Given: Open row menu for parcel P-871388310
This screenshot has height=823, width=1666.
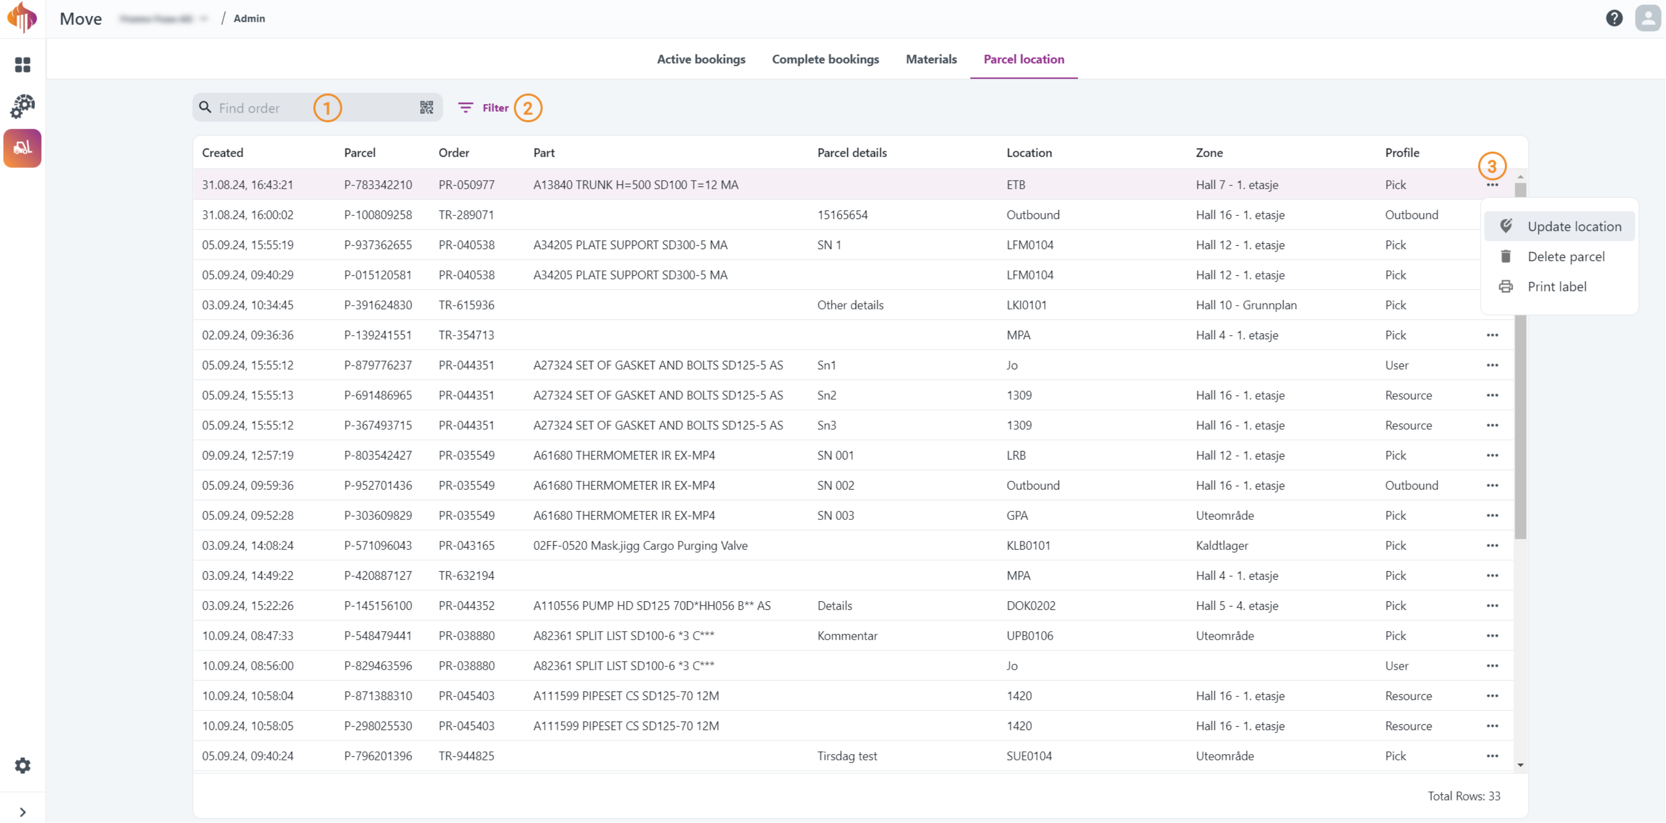Looking at the screenshot, I should [x=1491, y=696].
